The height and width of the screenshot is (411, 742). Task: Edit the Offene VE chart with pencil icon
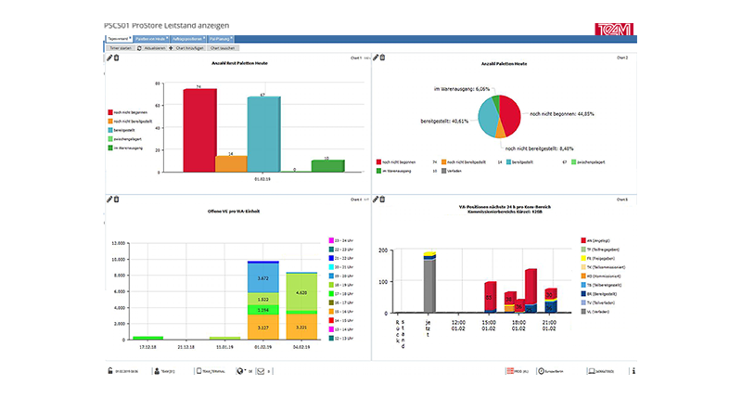(109, 199)
